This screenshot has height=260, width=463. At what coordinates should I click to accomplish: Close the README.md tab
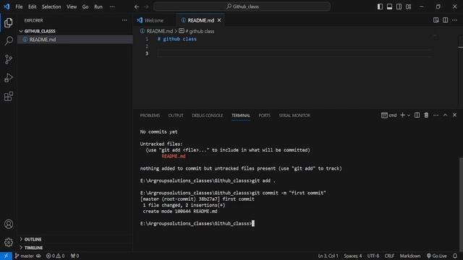click(x=219, y=20)
